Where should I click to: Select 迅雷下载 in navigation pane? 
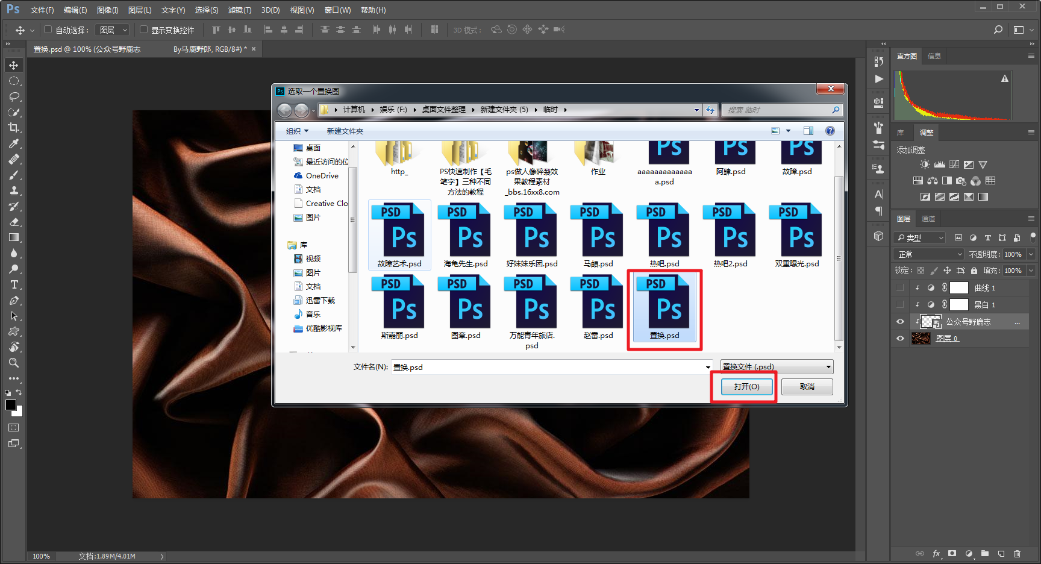coord(314,300)
